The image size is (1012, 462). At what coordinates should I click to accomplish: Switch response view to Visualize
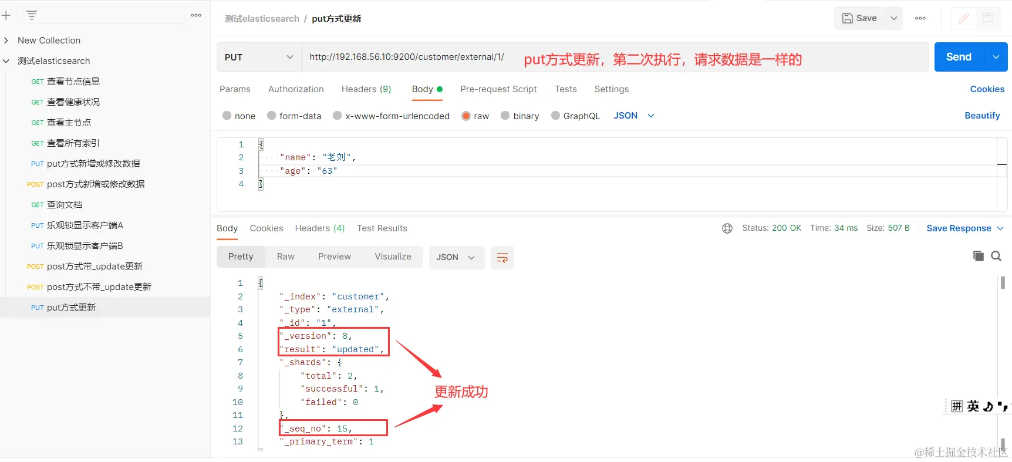pyautogui.click(x=393, y=257)
